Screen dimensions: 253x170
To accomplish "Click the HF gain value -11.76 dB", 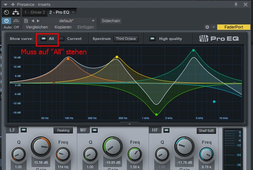I will (x=185, y=163).
